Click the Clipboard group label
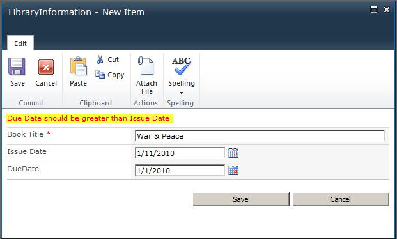 pyautogui.click(x=95, y=103)
